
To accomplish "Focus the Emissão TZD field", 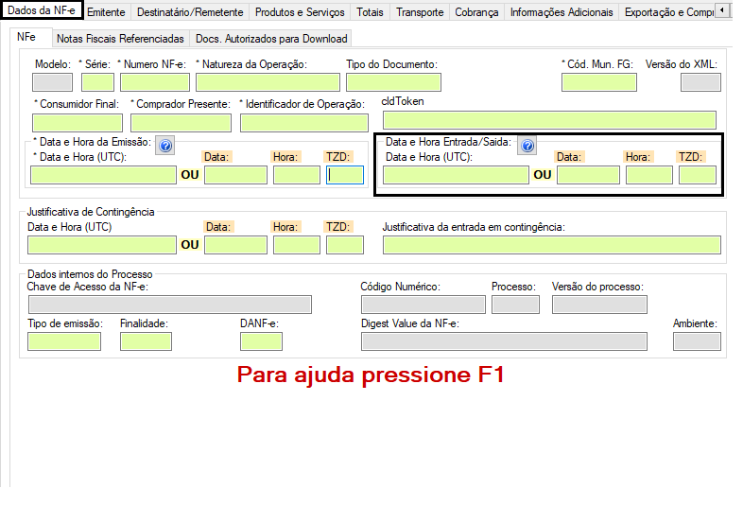I will pyautogui.click(x=345, y=175).
